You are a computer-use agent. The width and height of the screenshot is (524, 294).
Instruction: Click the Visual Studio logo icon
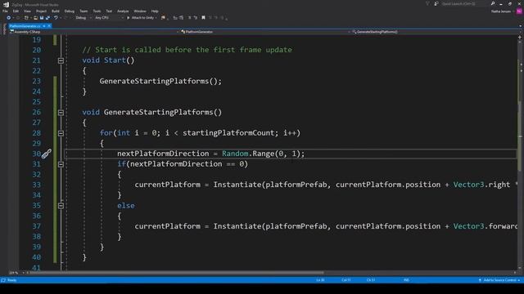point(6,4)
